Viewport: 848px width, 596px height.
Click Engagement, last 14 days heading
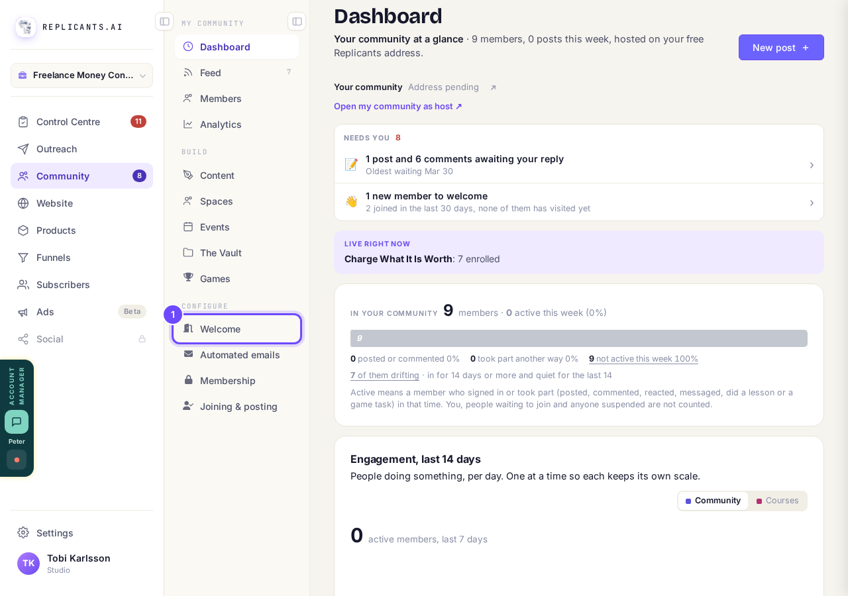click(415, 459)
